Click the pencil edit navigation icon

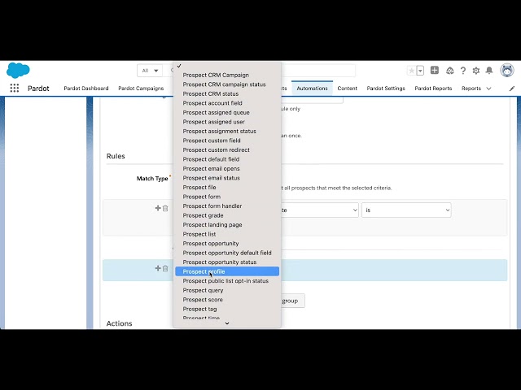512,89
